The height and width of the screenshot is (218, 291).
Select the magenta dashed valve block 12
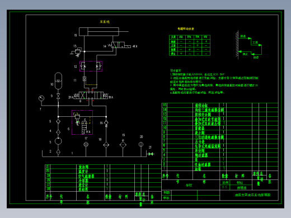(x=91, y=66)
